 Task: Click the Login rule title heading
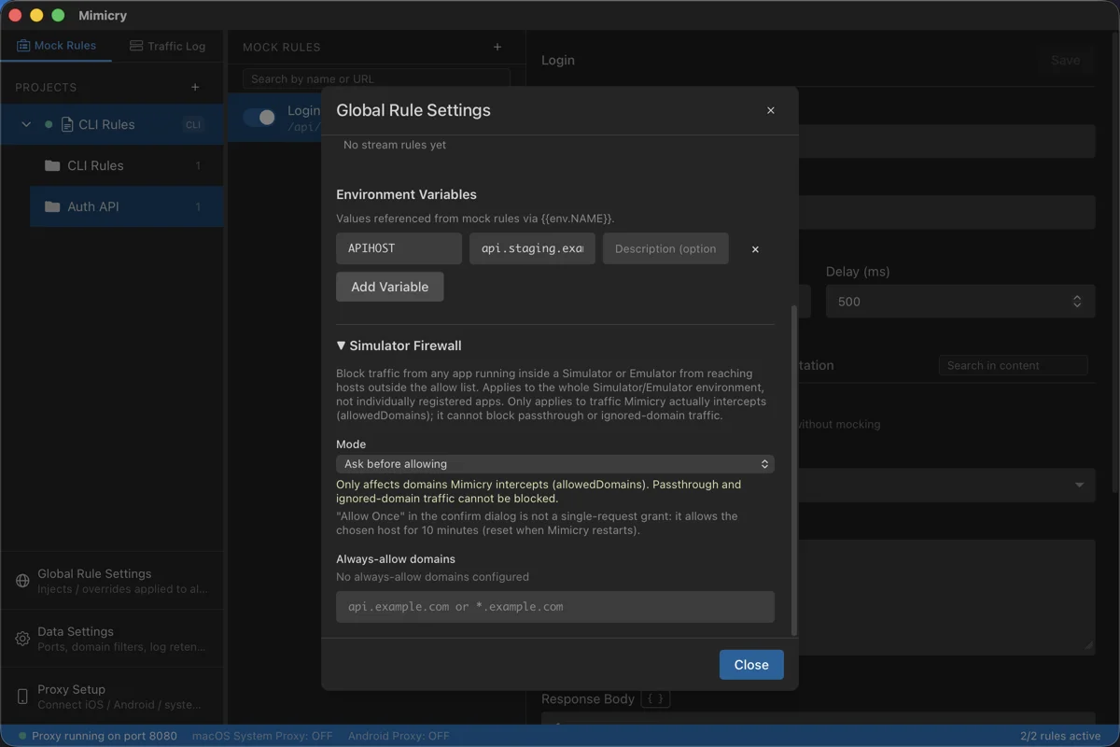point(558,60)
